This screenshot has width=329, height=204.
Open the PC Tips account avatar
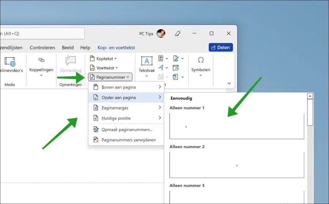pyautogui.click(x=161, y=34)
